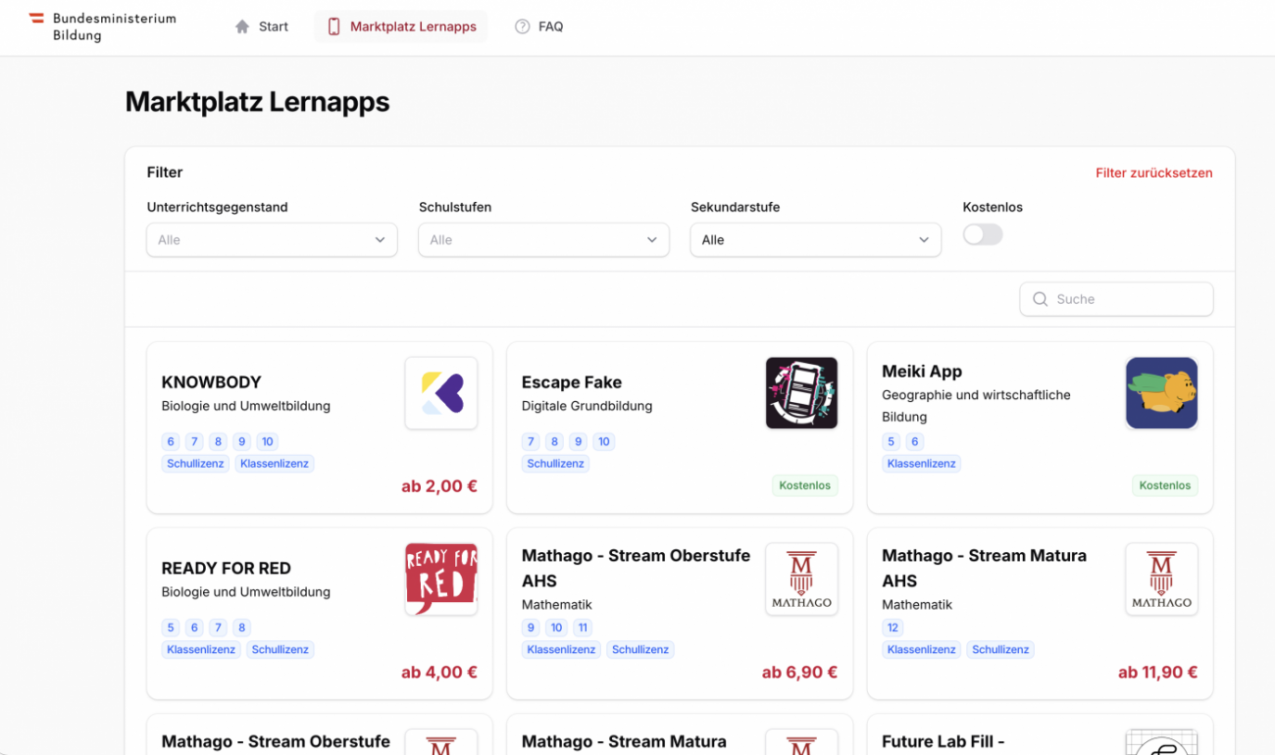The width and height of the screenshot is (1275, 755).
Task: Open Mathago Stream Oberstufe AHS logo
Action: pos(801,579)
